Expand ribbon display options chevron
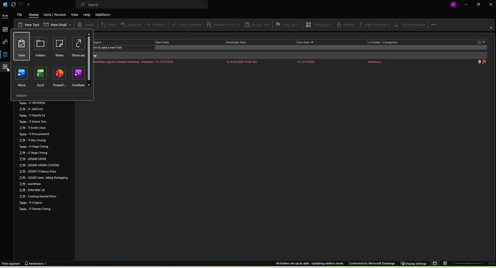496x268 pixels. point(491,28)
